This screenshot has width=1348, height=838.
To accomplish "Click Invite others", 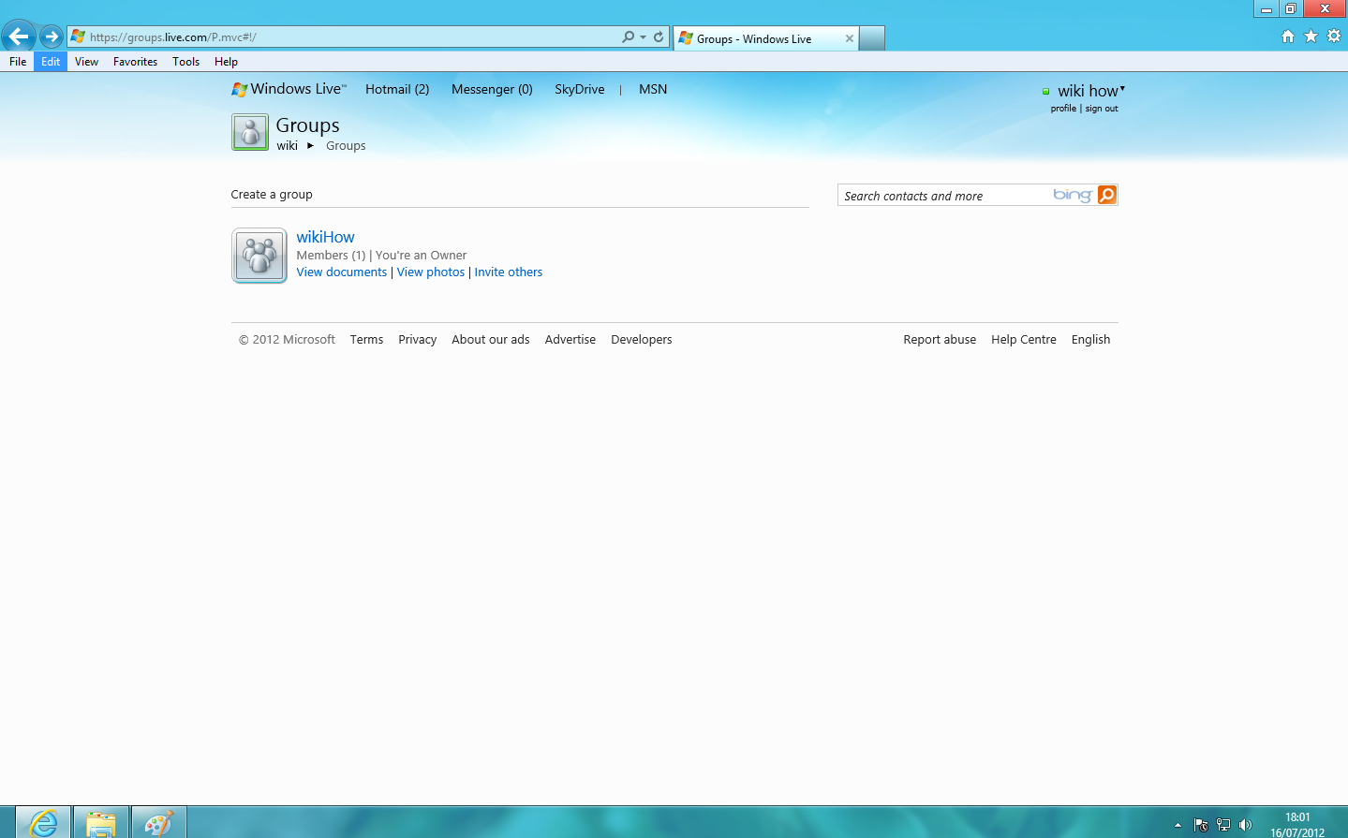I will (x=509, y=272).
